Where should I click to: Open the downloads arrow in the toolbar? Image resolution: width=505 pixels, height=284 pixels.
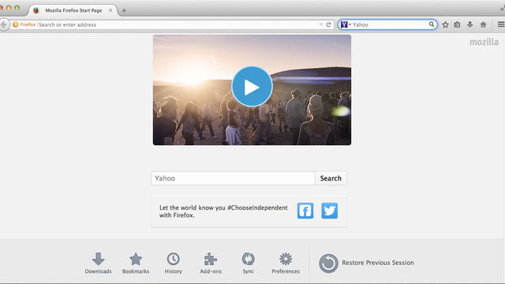(x=470, y=24)
